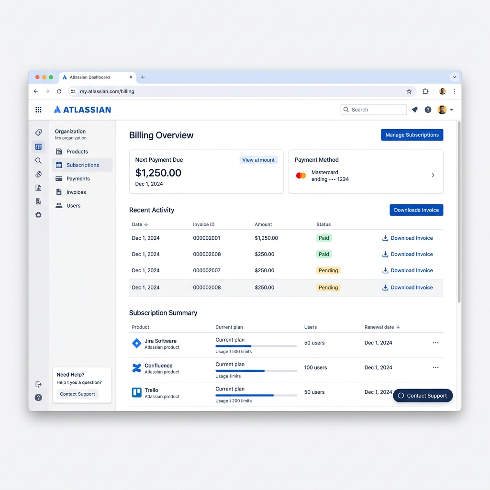Image resolution: width=490 pixels, height=490 pixels.
Task: Click the bottom help circle icon in left rail
Action: (38, 398)
